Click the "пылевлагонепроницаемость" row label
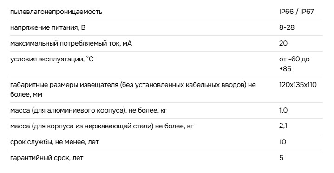Image resolution: width=334 pixels, height=173 pixels. pyautogui.click(x=56, y=12)
